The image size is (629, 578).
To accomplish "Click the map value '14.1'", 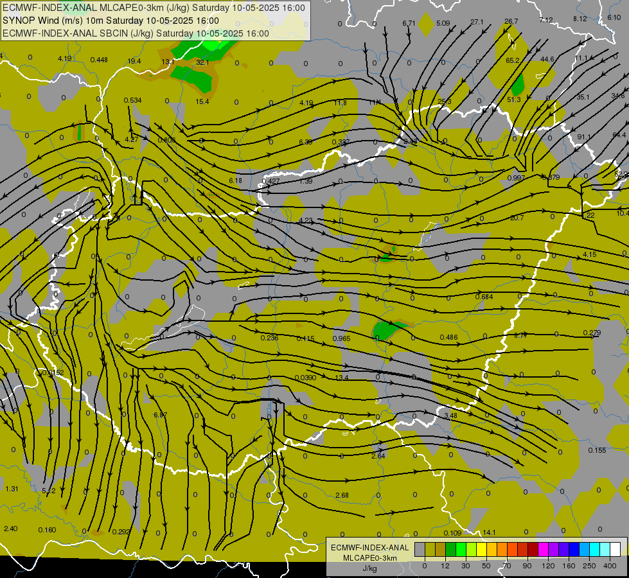I will coord(489,532).
